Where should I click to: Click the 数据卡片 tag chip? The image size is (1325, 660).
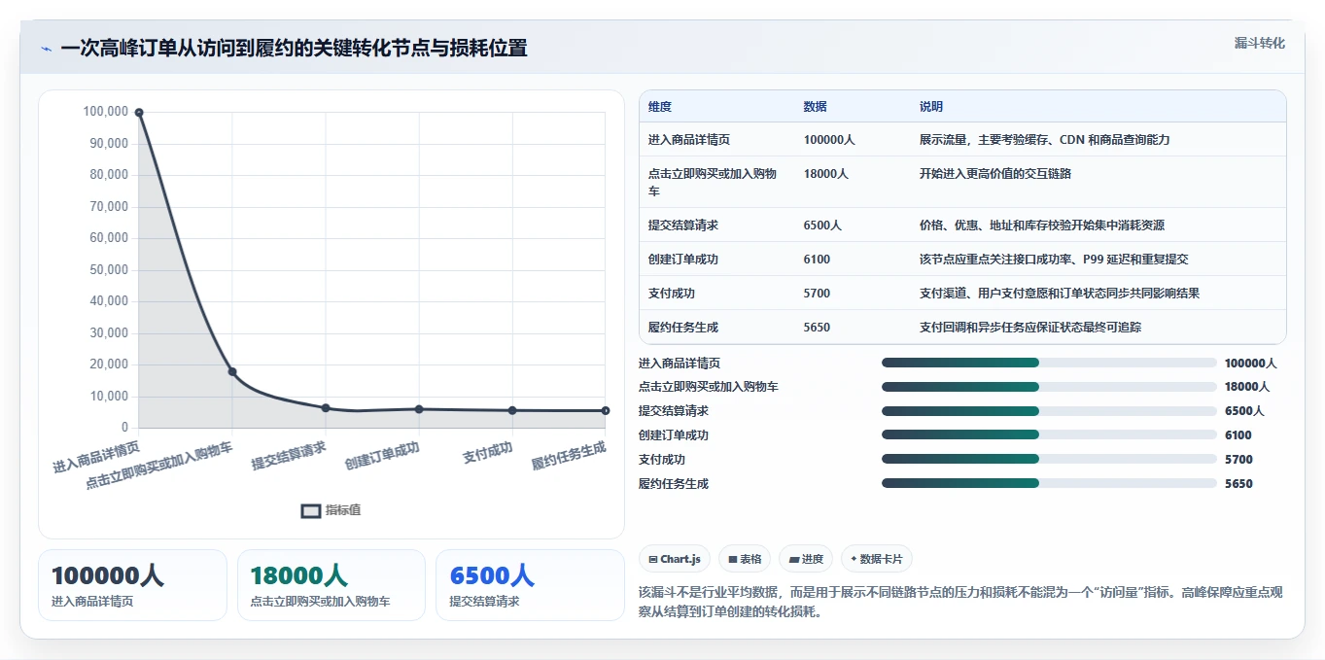[876, 559]
